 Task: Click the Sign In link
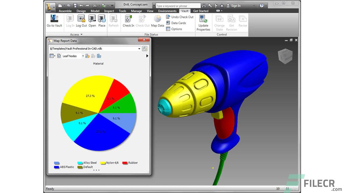236,6
